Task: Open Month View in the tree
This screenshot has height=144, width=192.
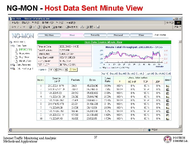Action: pos(25,61)
